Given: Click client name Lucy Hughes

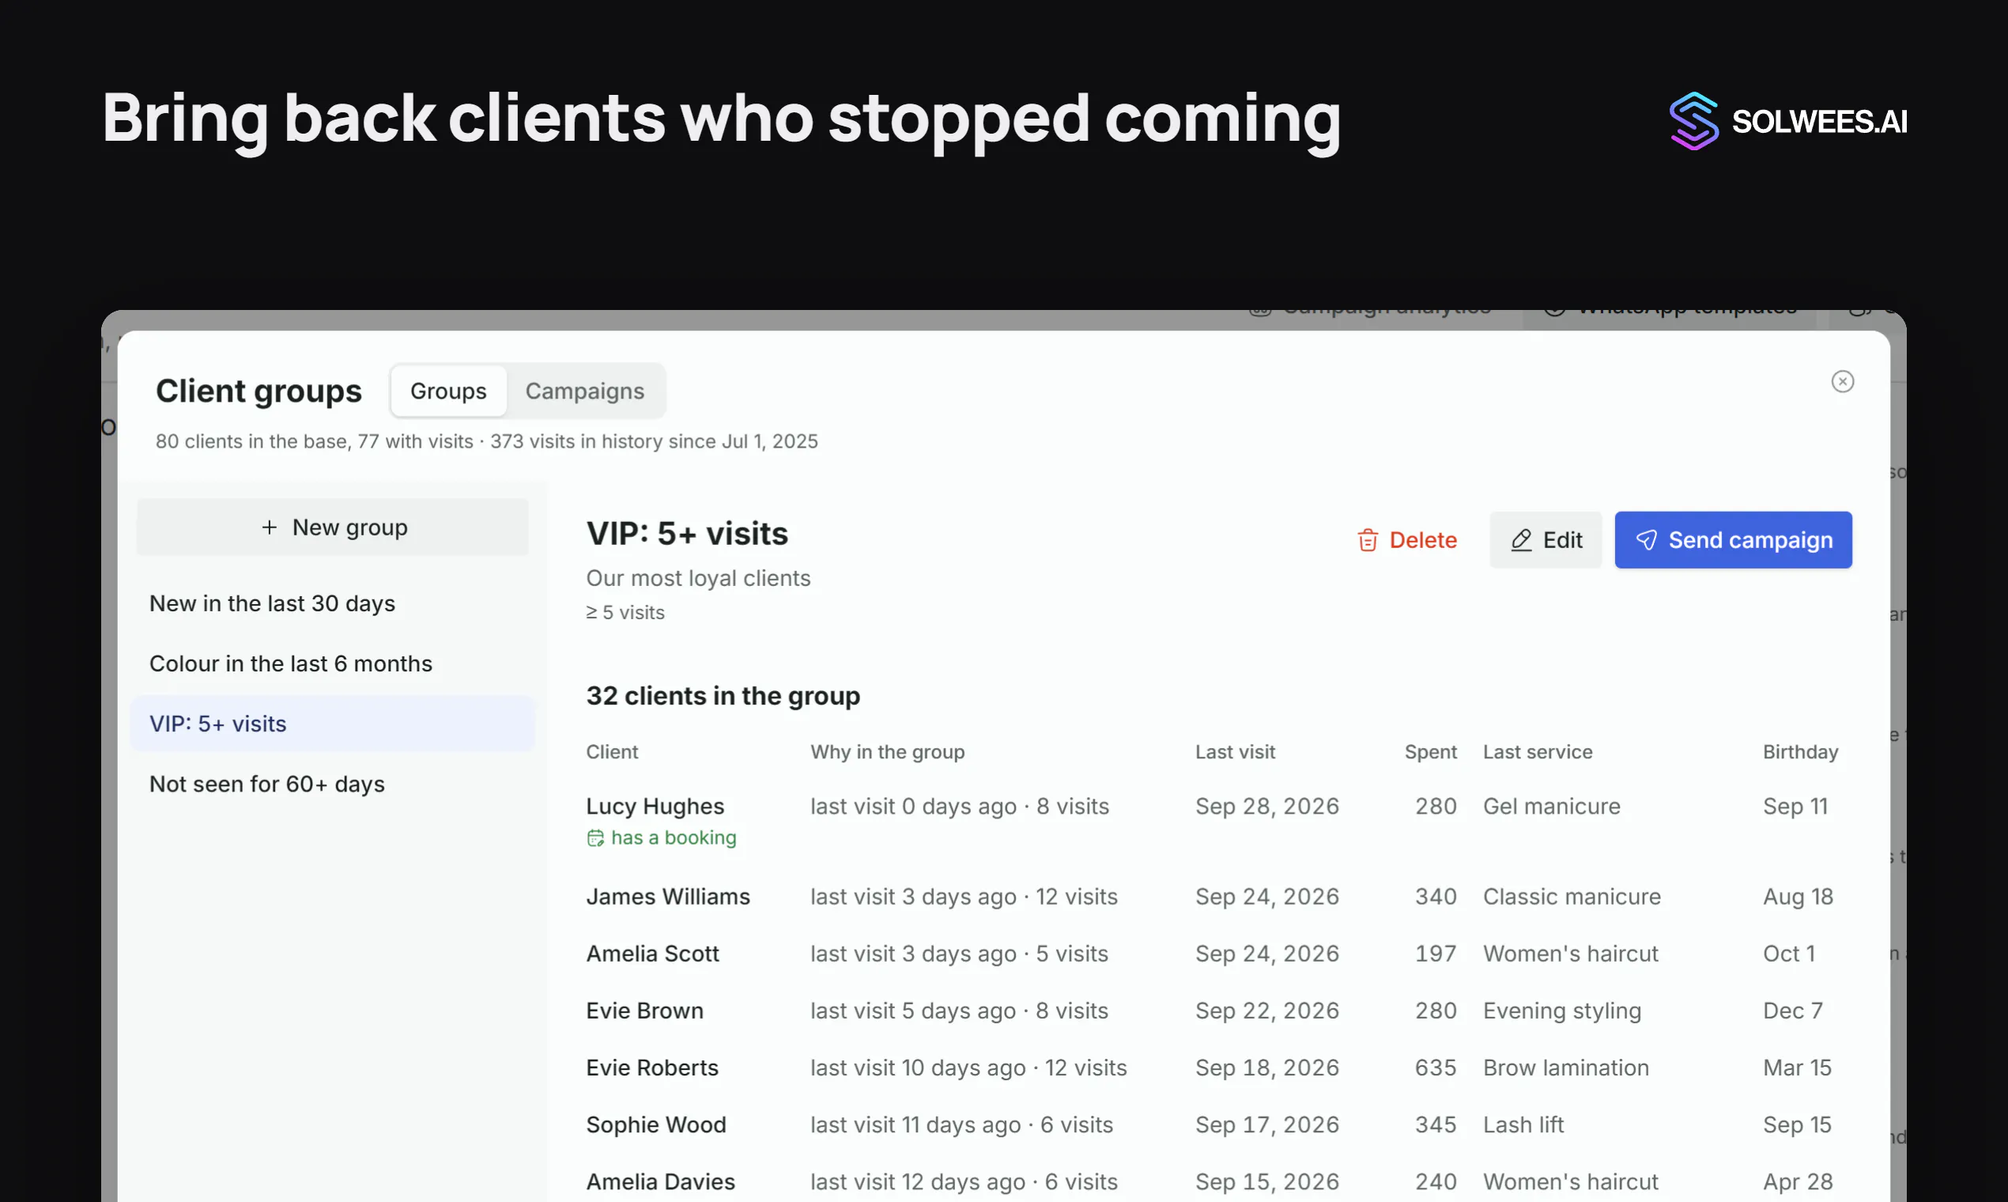Looking at the screenshot, I should pos(655,807).
